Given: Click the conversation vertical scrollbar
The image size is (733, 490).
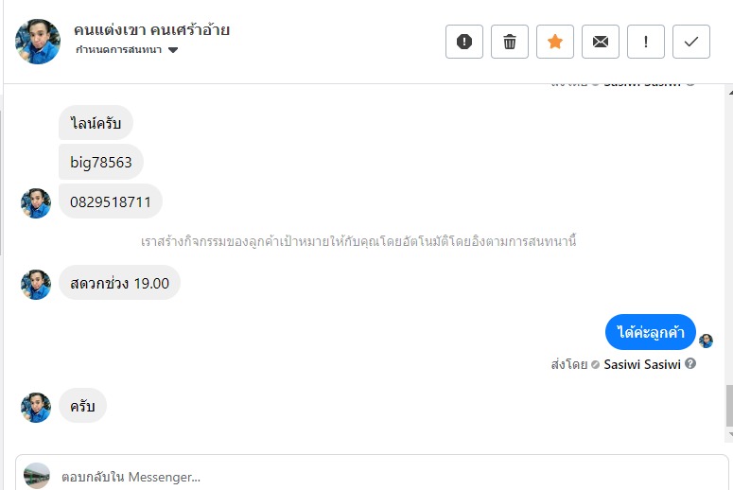Looking at the screenshot, I should pyautogui.click(x=728, y=407).
